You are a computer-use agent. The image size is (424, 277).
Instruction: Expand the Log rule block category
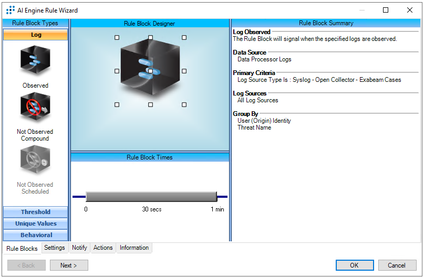(x=36, y=35)
